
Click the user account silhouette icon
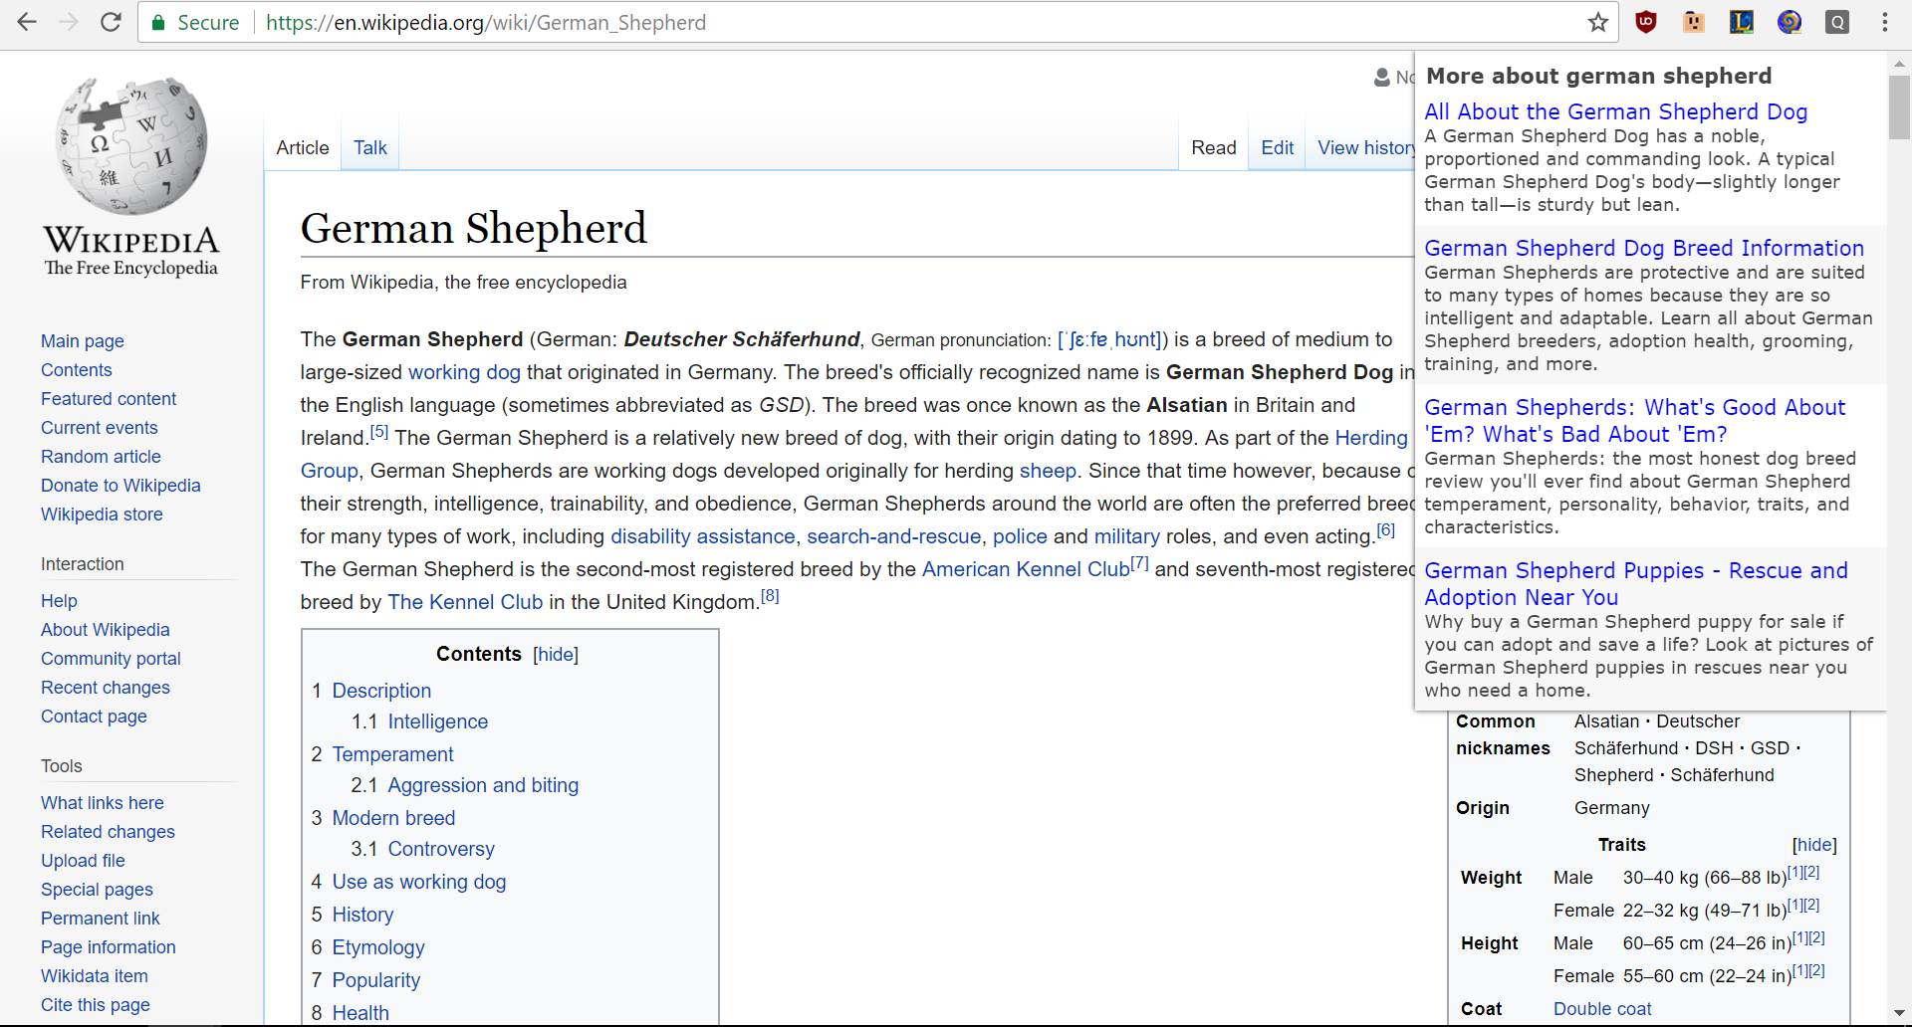click(1382, 77)
